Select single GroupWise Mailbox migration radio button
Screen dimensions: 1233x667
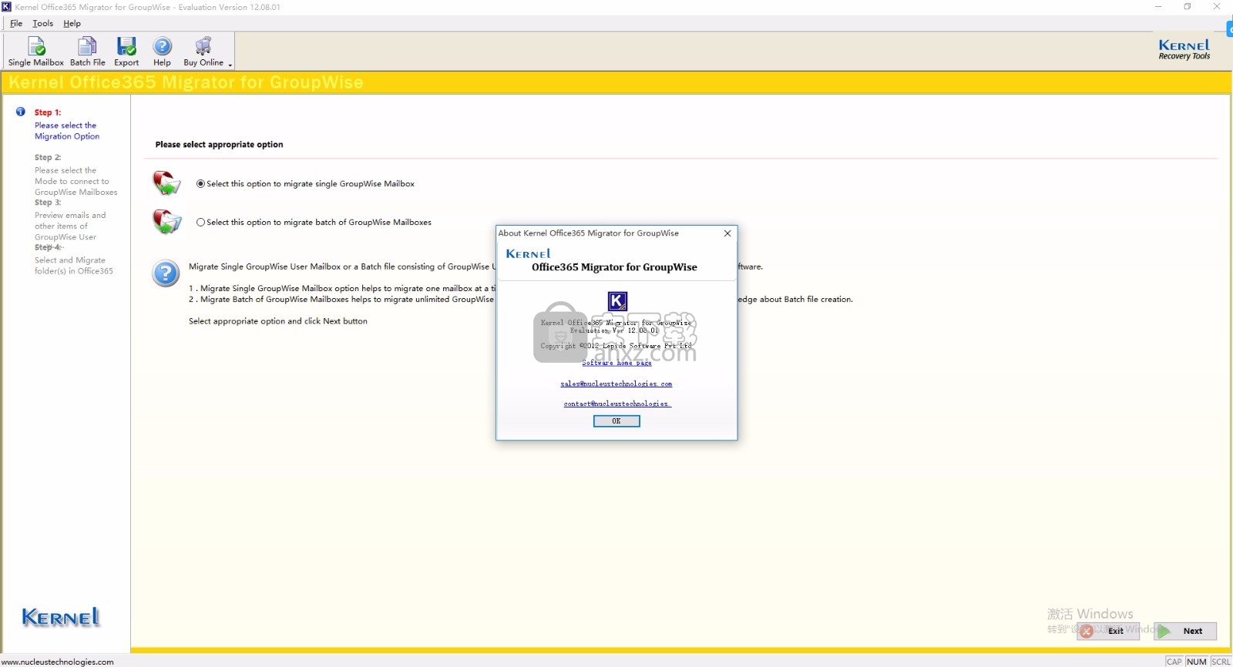click(200, 184)
